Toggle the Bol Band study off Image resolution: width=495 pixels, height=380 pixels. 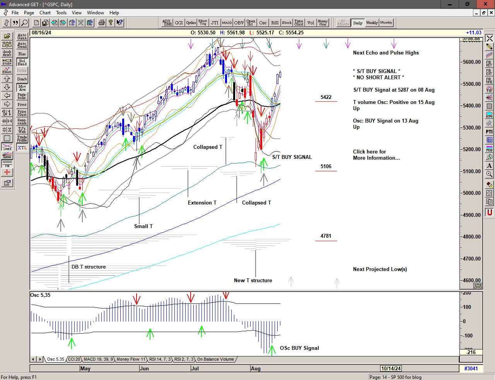click(x=22, y=62)
